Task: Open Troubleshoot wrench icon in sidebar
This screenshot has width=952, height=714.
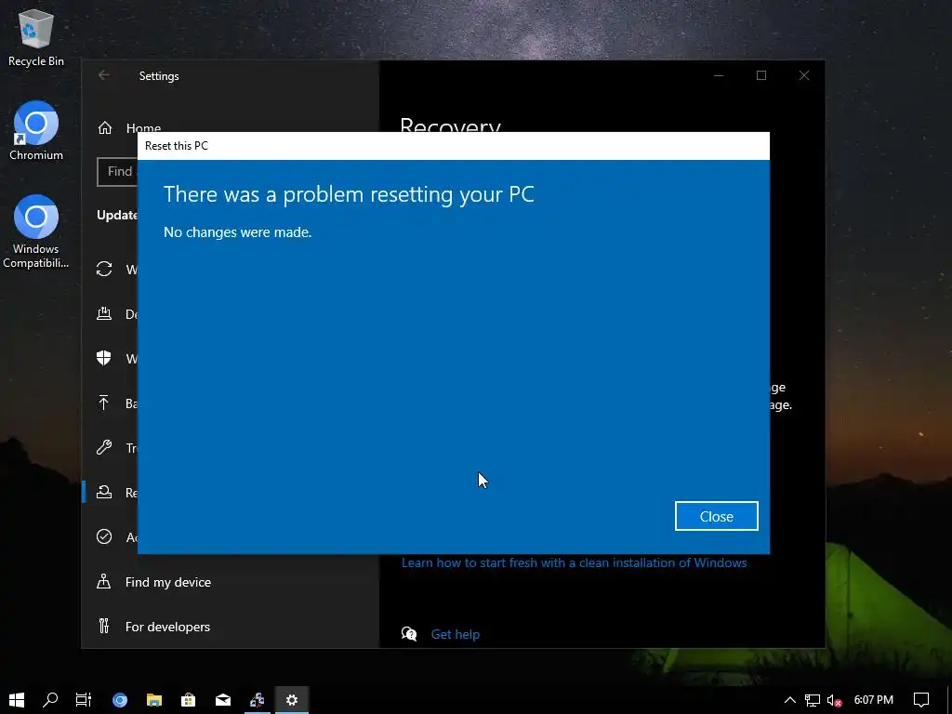Action: click(x=104, y=447)
